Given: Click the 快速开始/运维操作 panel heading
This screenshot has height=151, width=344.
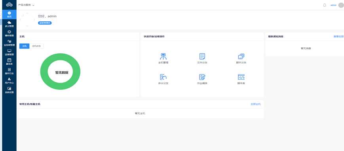Looking at the screenshot, I should [x=154, y=37].
